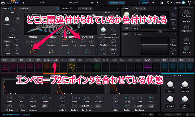
Task: Open the Freq Mod Linear dropdown
Action: [x=33, y=41]
